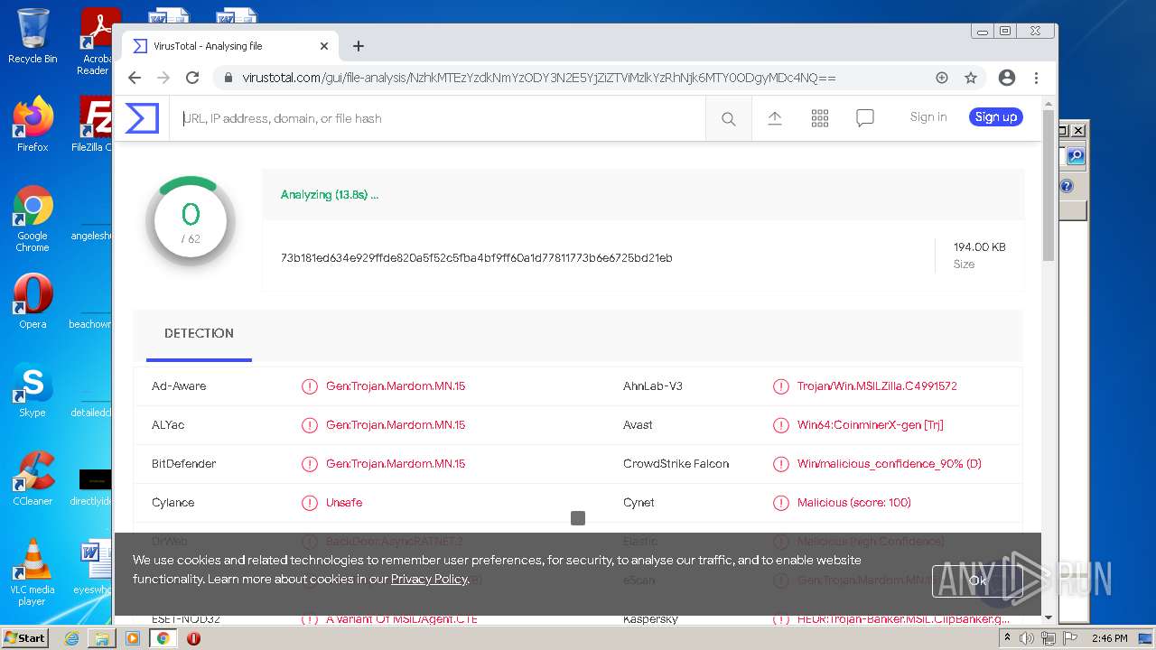The image size is (1156, 650).
Task: Click the browser address bar URL
Action: [539, 78]
